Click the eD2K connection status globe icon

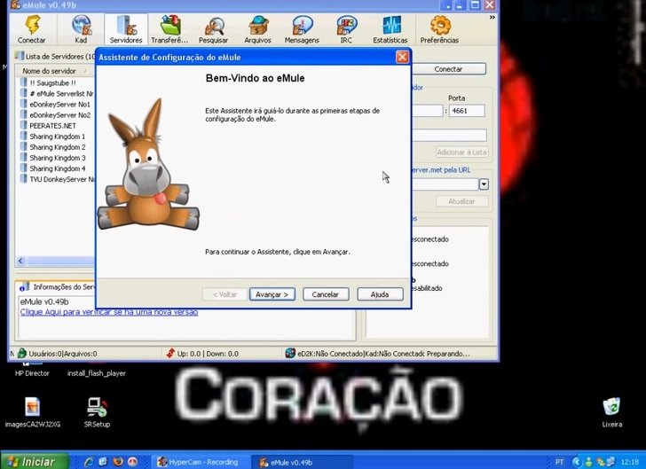coord(290,353)
